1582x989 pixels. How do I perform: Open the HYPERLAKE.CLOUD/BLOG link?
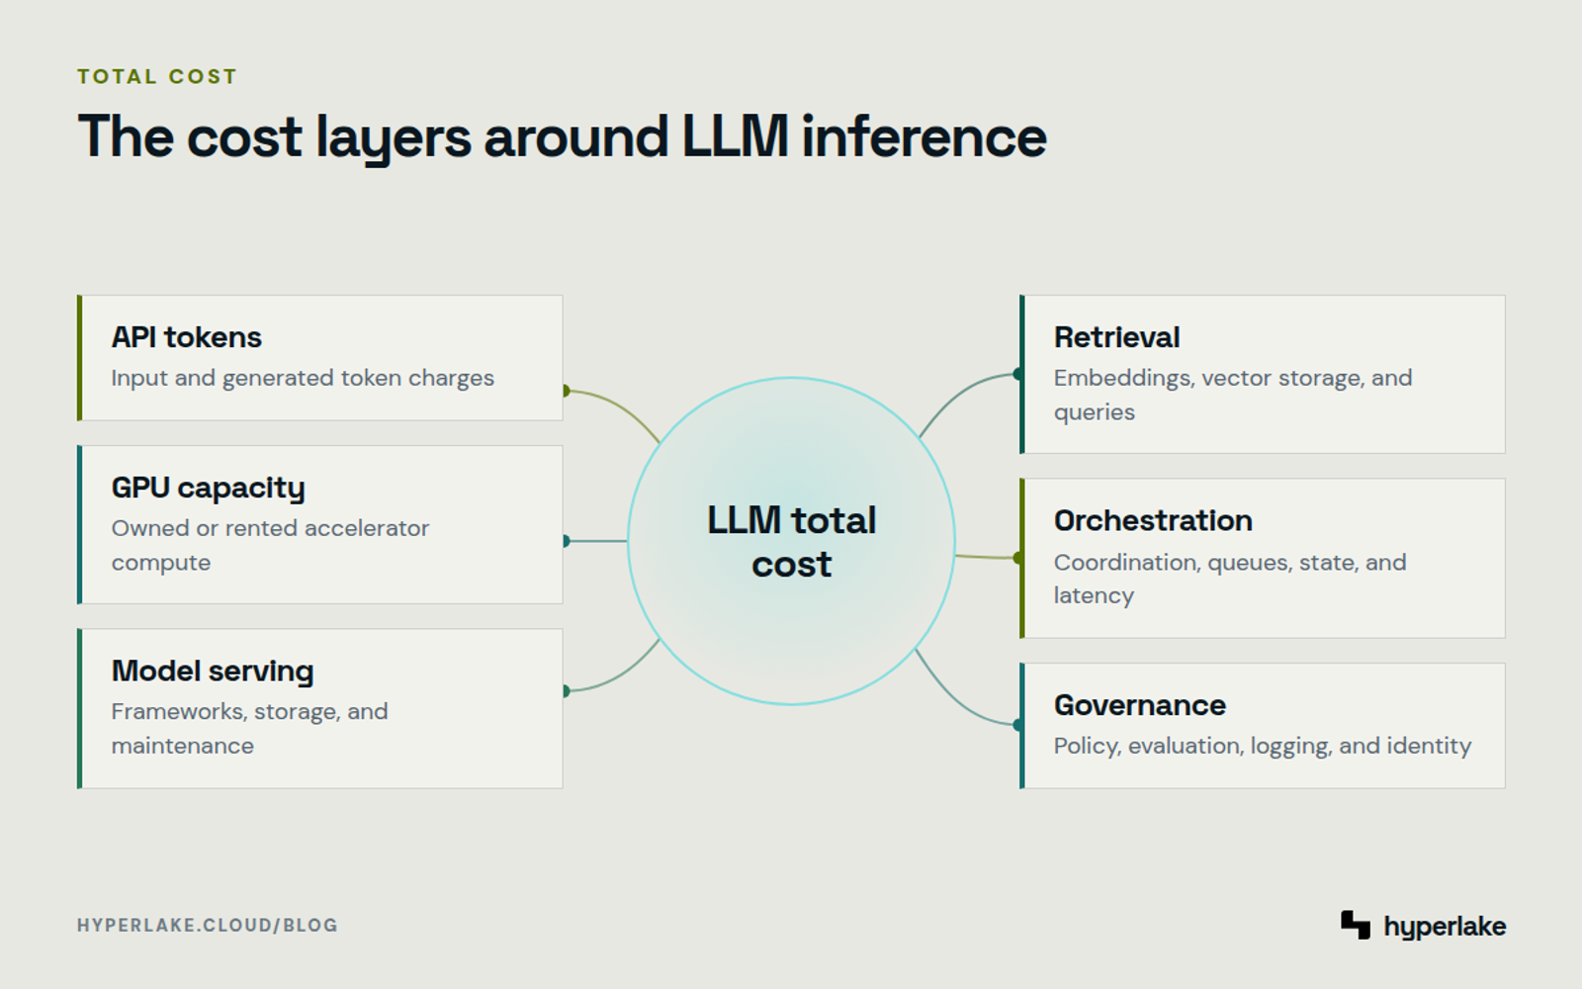(x=208, y=926)
